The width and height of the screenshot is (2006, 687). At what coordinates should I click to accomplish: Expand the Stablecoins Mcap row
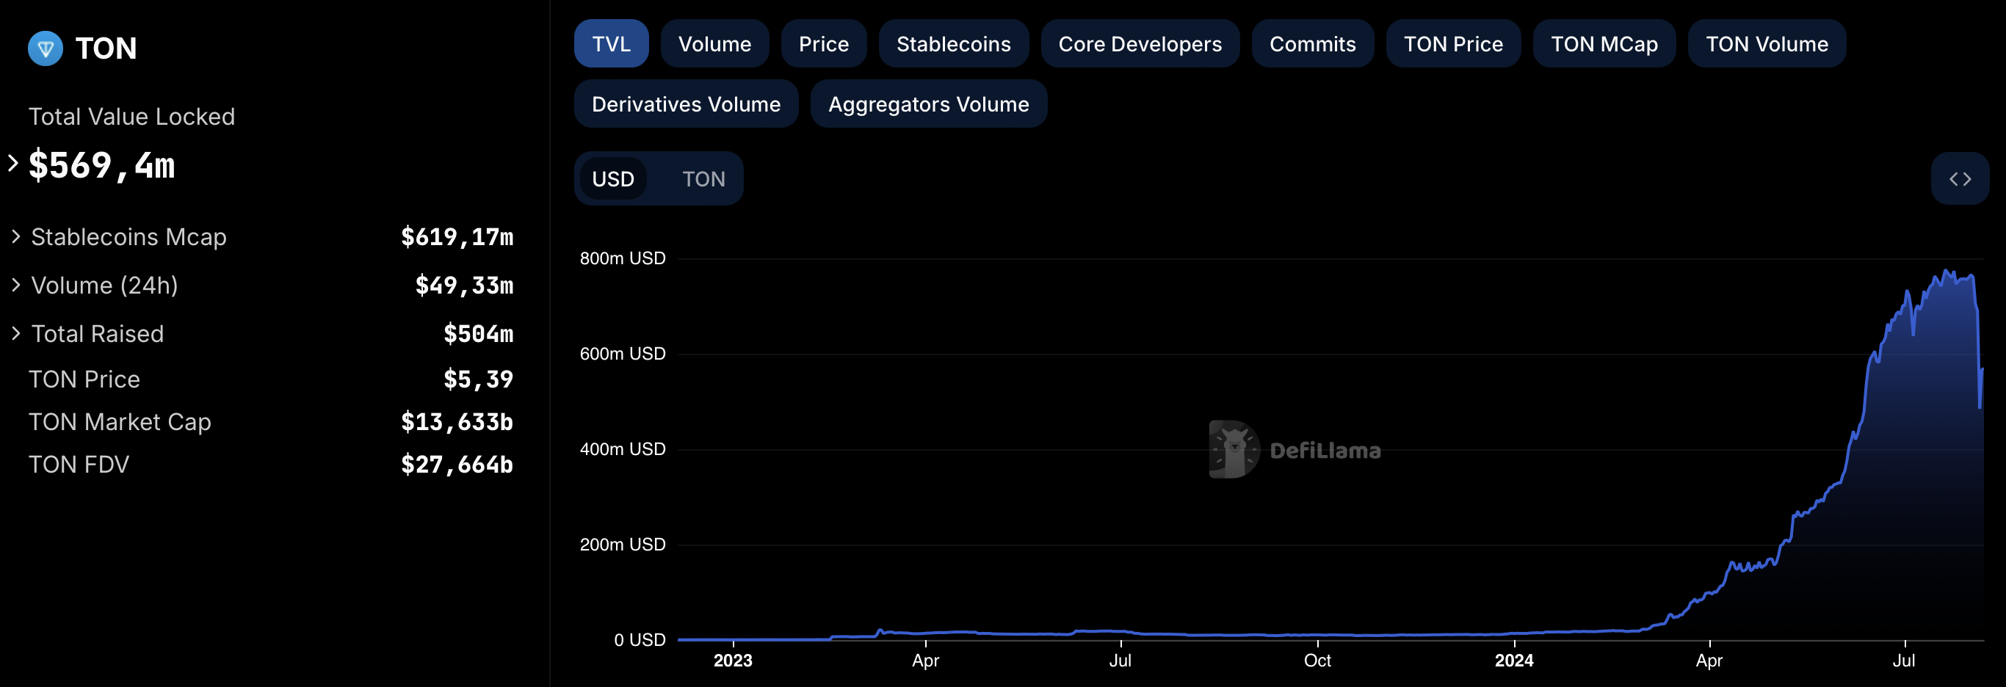[15, 236]
